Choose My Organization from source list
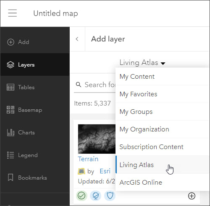 point(162,129)
